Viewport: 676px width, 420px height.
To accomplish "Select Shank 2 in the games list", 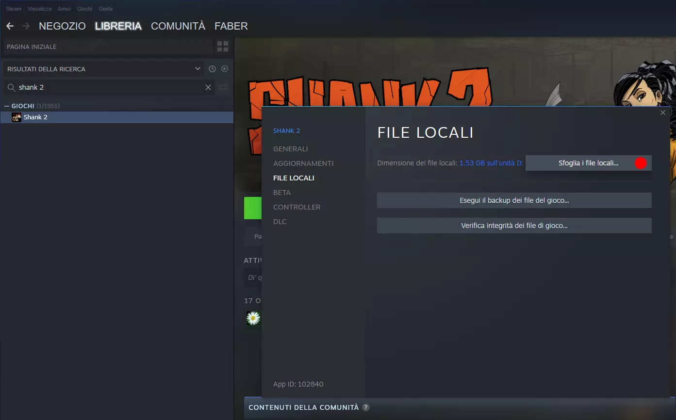I will 117,117.
